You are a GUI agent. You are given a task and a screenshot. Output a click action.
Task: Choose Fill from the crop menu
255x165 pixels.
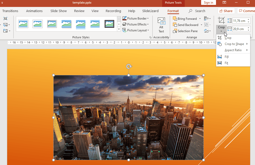coord(233,57)
